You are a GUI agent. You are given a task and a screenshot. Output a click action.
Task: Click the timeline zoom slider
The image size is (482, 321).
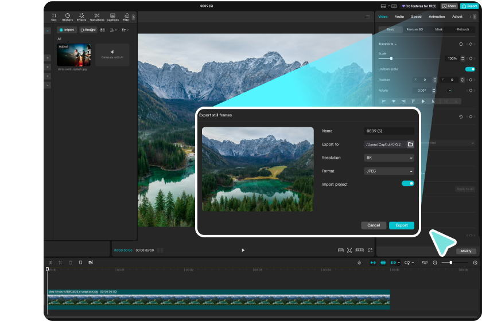click(455, 263)
